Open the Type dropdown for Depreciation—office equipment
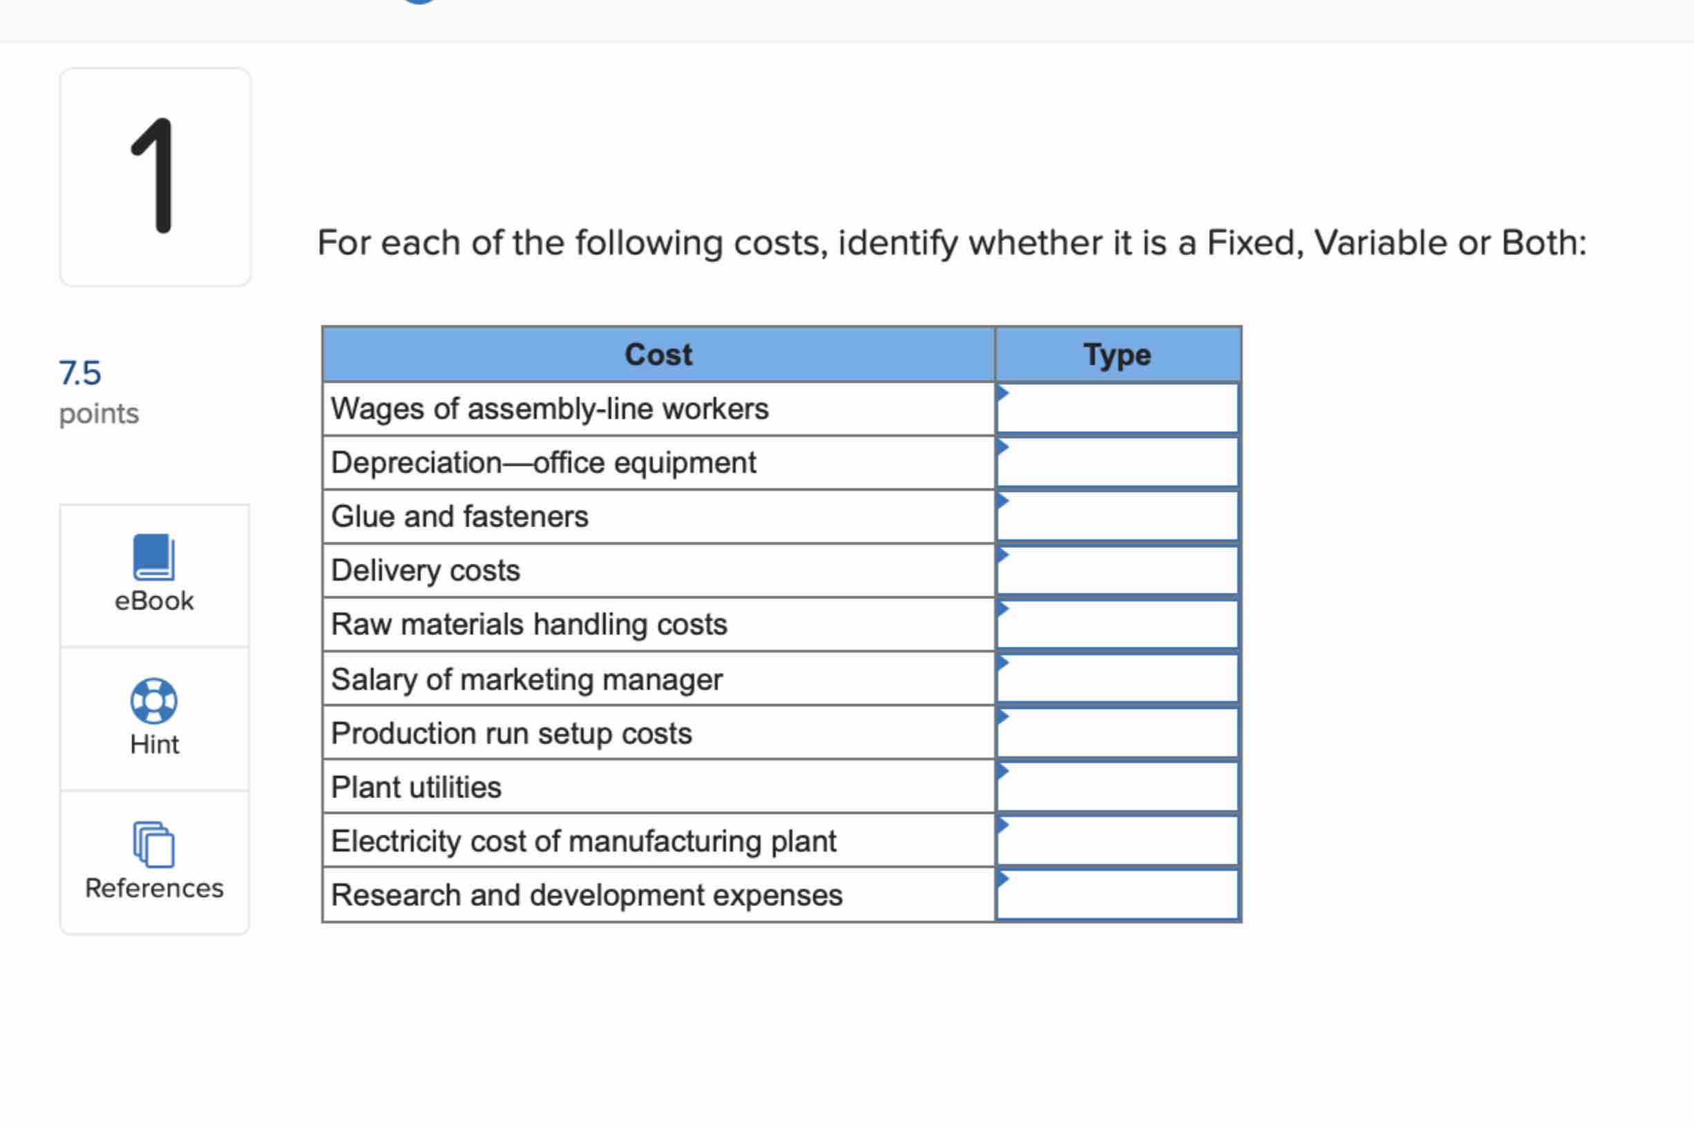 1117,462
